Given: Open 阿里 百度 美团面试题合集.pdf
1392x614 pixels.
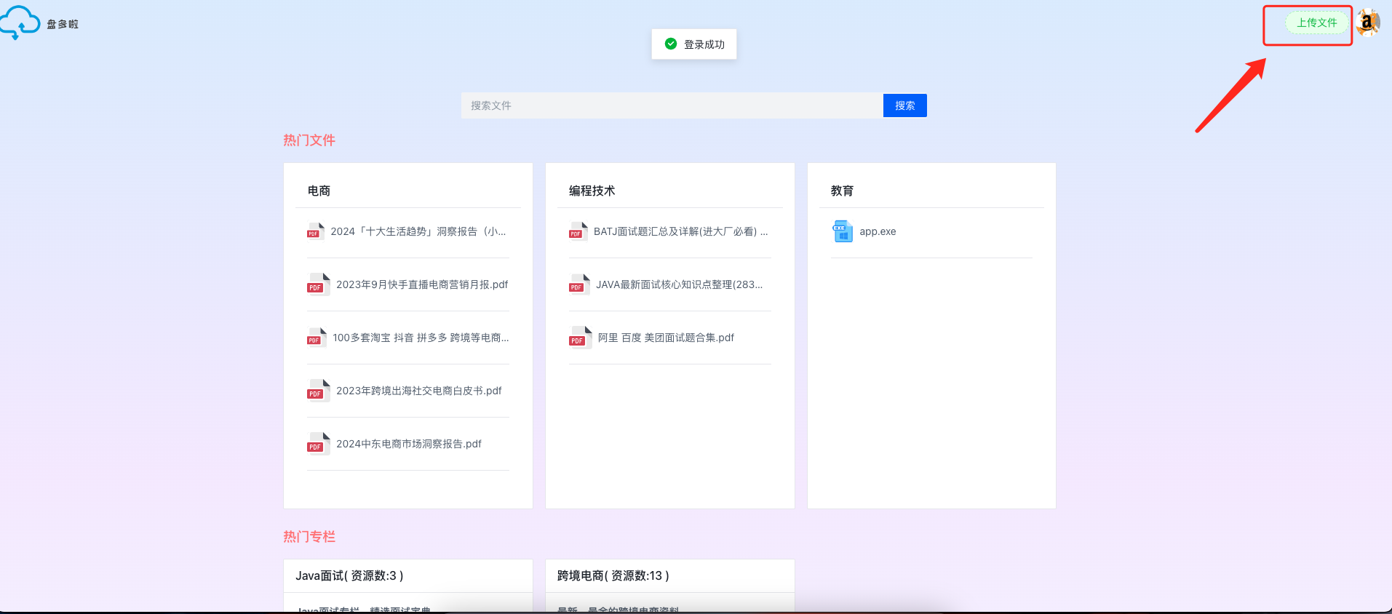Looking at the screenshot, I should coord(666,338).
